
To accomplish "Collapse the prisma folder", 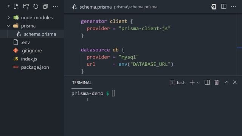I will coord(9,26).
